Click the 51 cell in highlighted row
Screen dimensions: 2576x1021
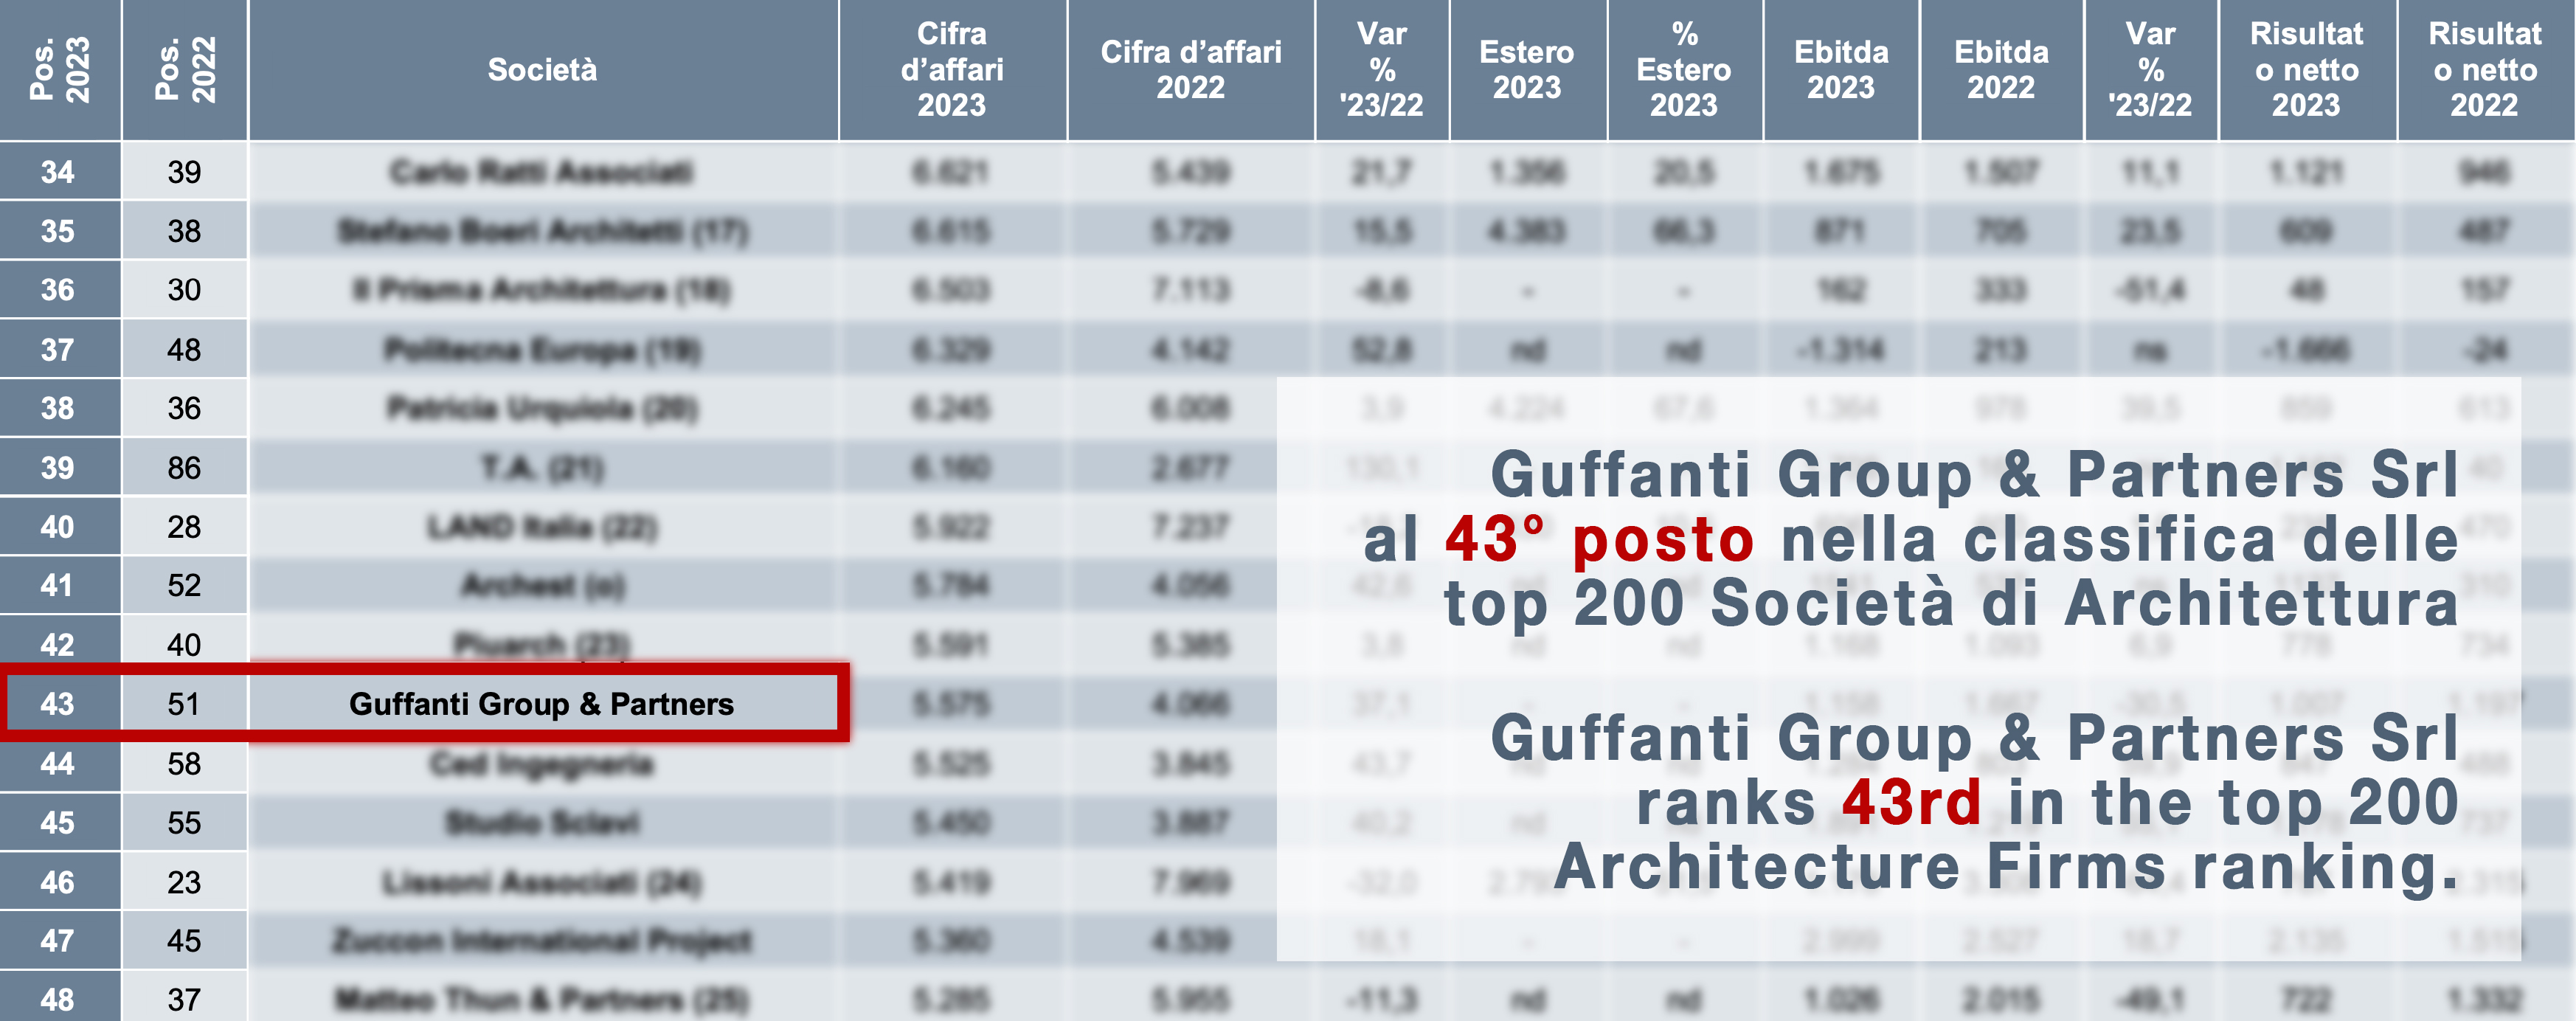tap(184, 704)
